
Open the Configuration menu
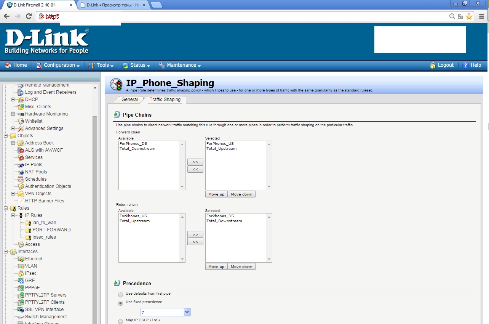coord(58,65)
